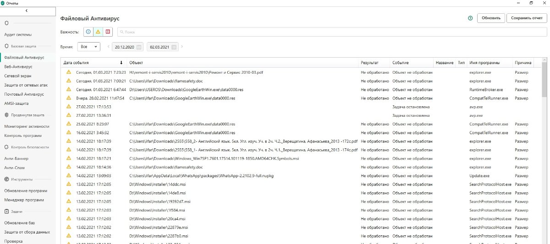
Task: Select the flamesafety.doc row from 7:00:21
Action: pos(301,81)
